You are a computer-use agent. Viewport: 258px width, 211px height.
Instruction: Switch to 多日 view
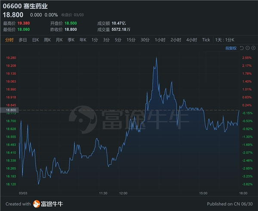pyautogui.click(x=23, y=40)
